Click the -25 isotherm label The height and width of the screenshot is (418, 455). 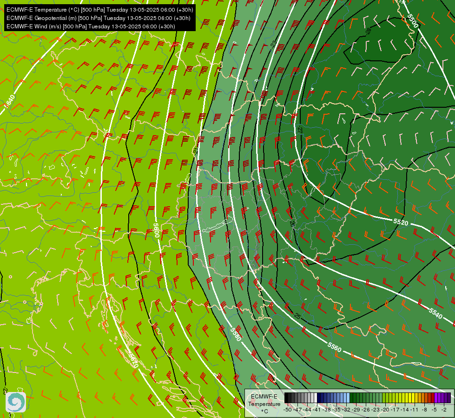[297, 316]
